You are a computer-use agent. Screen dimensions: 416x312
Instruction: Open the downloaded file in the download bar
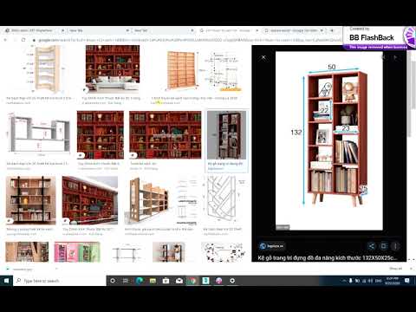pyautogui.click(x=23, y=270)
